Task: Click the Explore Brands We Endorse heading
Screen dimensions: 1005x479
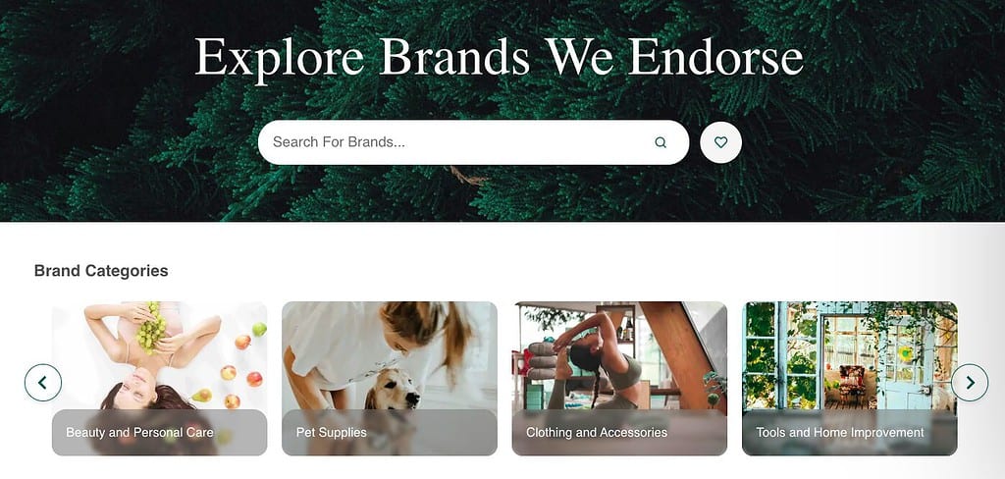Action: (x=499, y=57)
